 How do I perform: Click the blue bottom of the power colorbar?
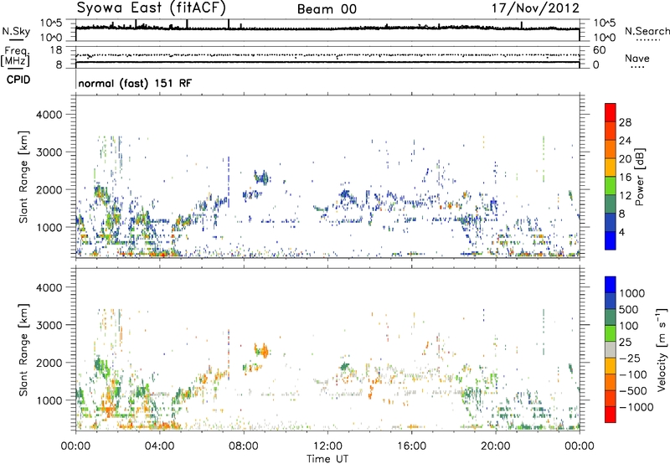tap(611, 240)
